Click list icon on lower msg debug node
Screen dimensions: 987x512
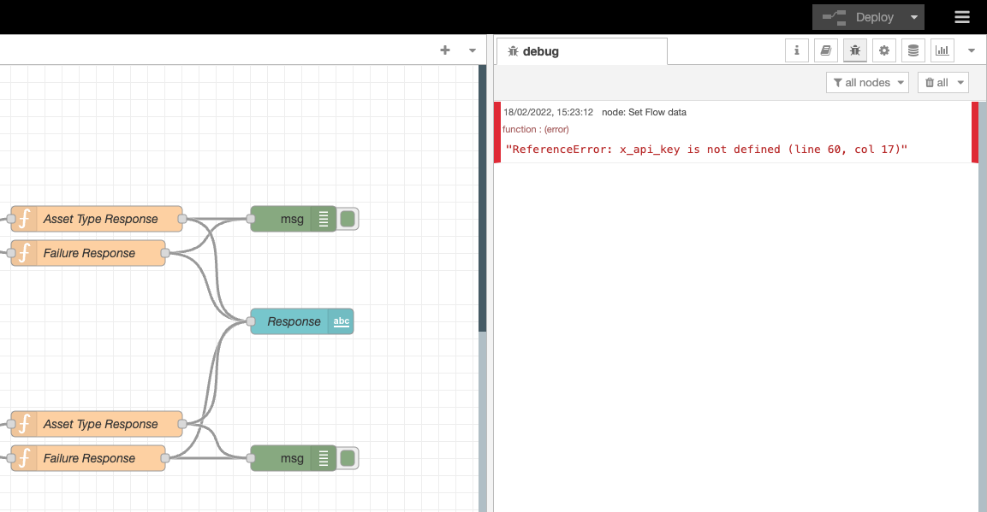[324, 458]
